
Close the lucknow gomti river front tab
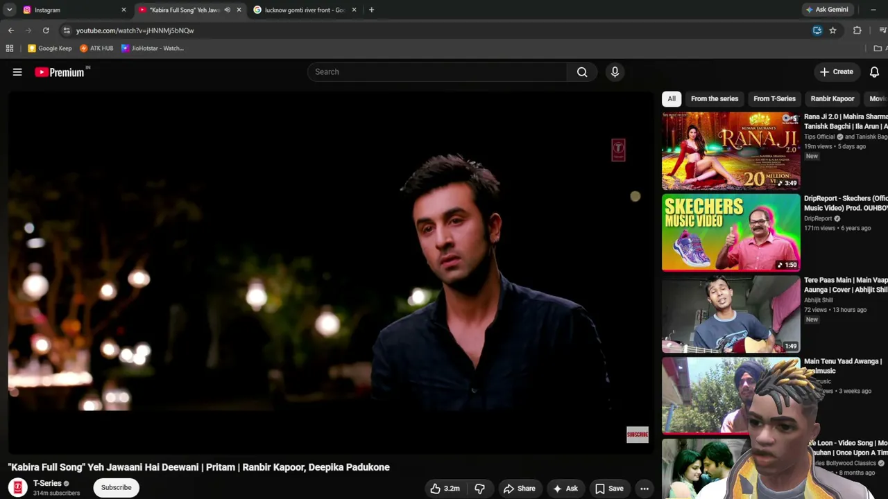click(354, 10)
